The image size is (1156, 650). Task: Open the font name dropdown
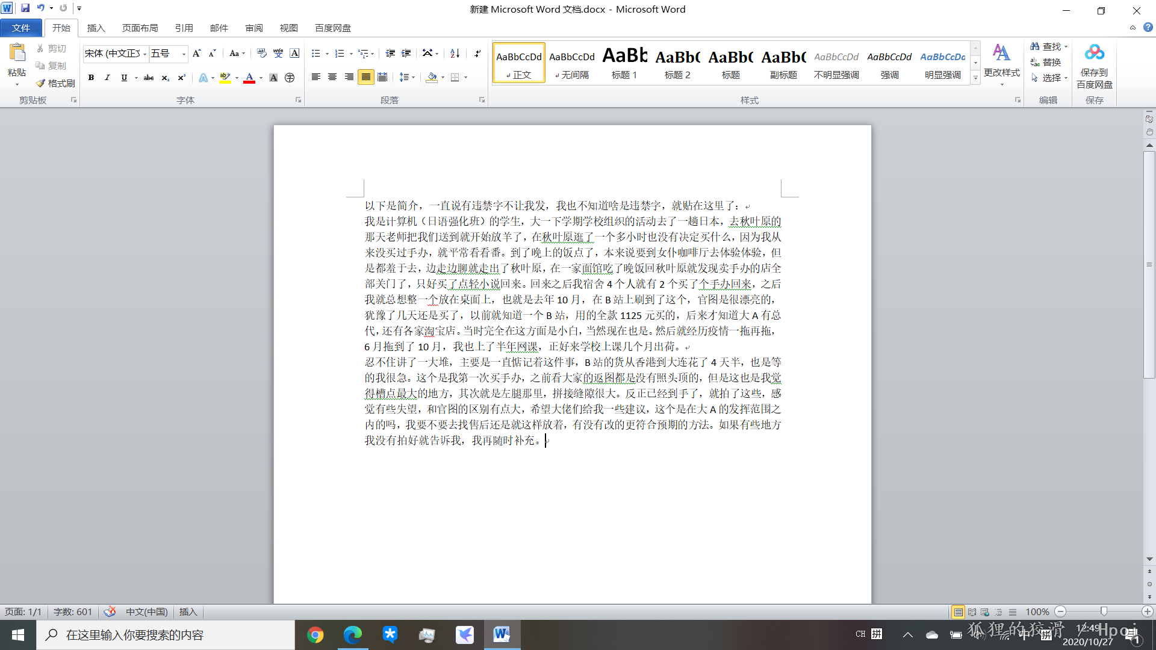(145, 54)
